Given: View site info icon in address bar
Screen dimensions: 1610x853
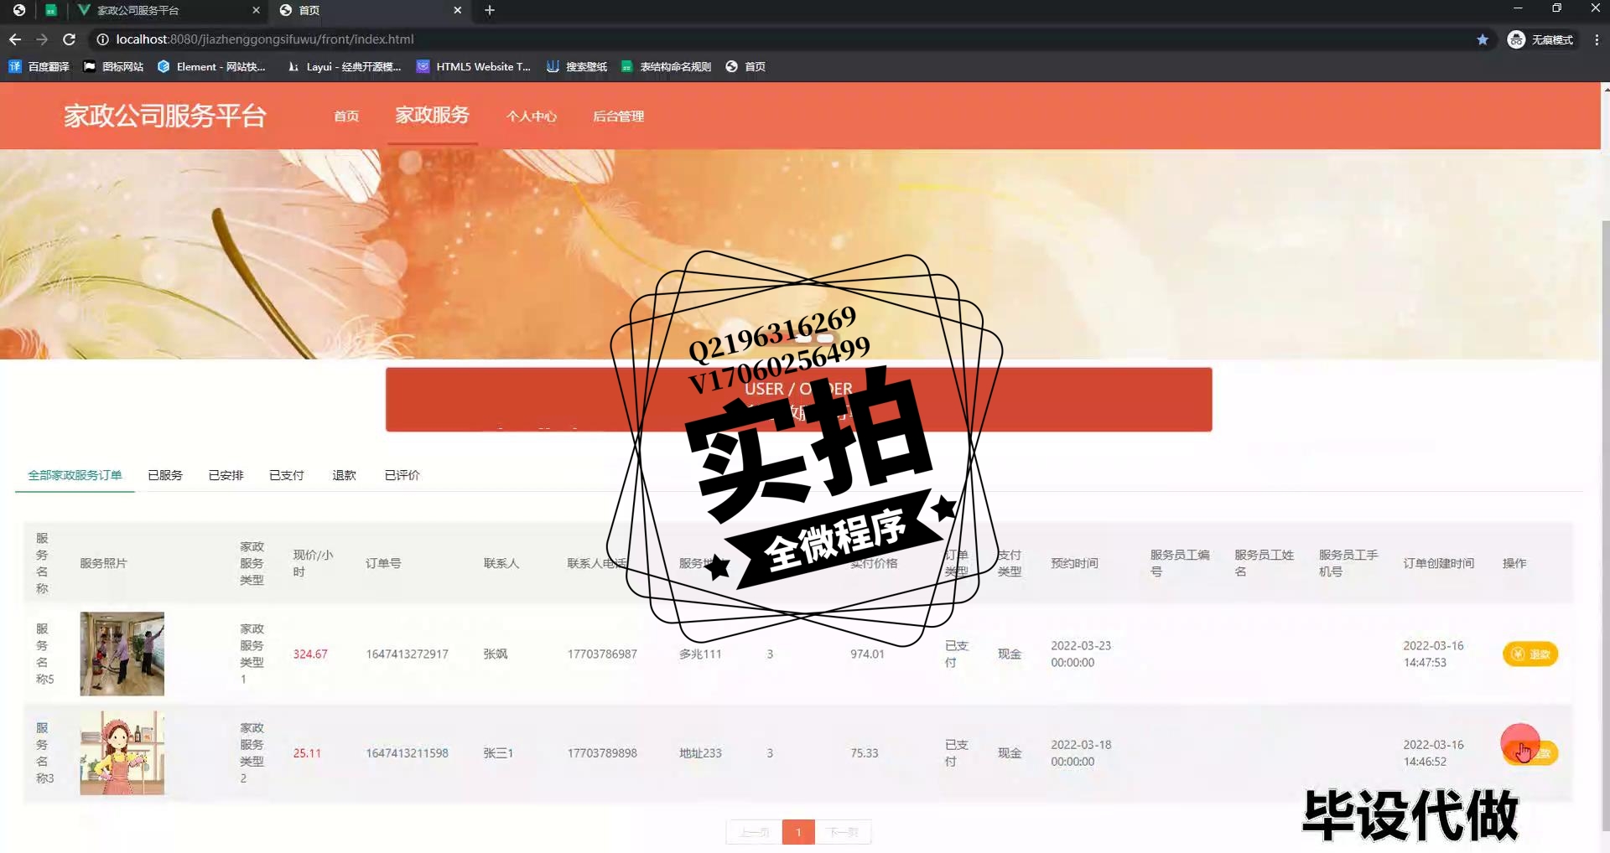Looking at the screenshot, I should pos(102,39).
